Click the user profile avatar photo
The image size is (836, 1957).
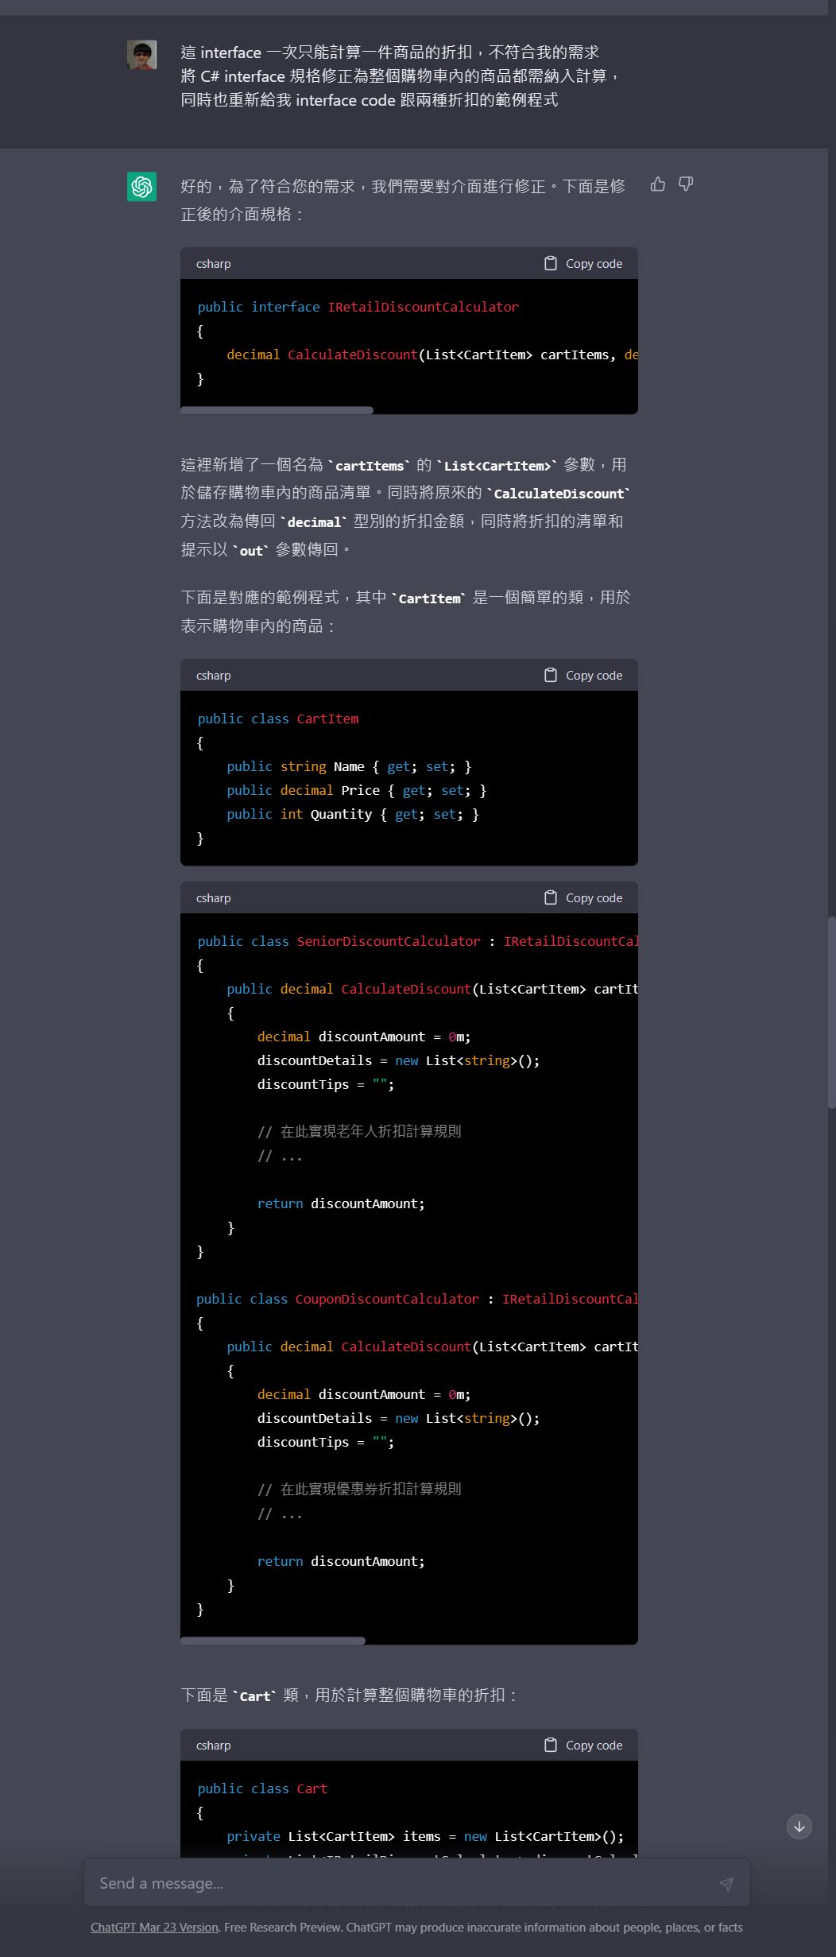coord(141,55)
